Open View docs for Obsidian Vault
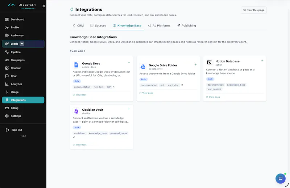The image size is (290, 188). (79, 145)
